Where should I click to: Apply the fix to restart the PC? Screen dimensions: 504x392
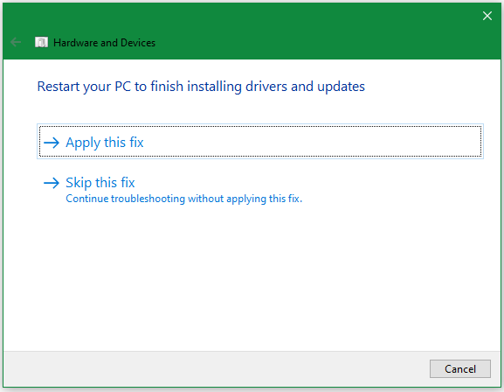(x=260, y=142)
